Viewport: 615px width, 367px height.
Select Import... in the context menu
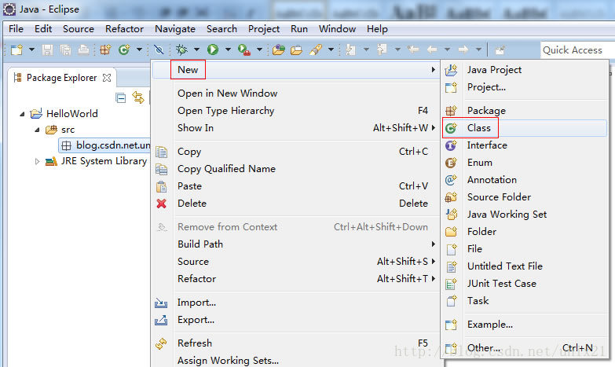(295, 303)
